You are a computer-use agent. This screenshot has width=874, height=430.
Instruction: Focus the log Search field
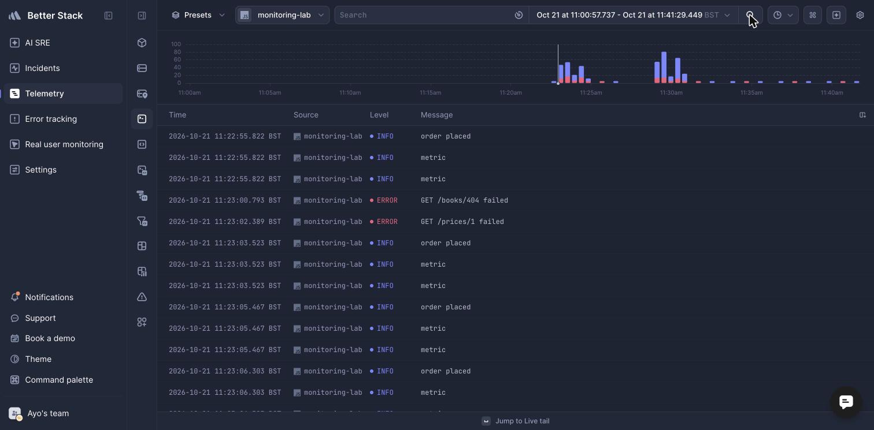[425, 15]
